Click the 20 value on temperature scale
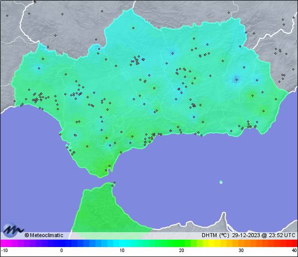Image resolution: width=298 pixels, height=257 pixels. [x=181, y=251]
